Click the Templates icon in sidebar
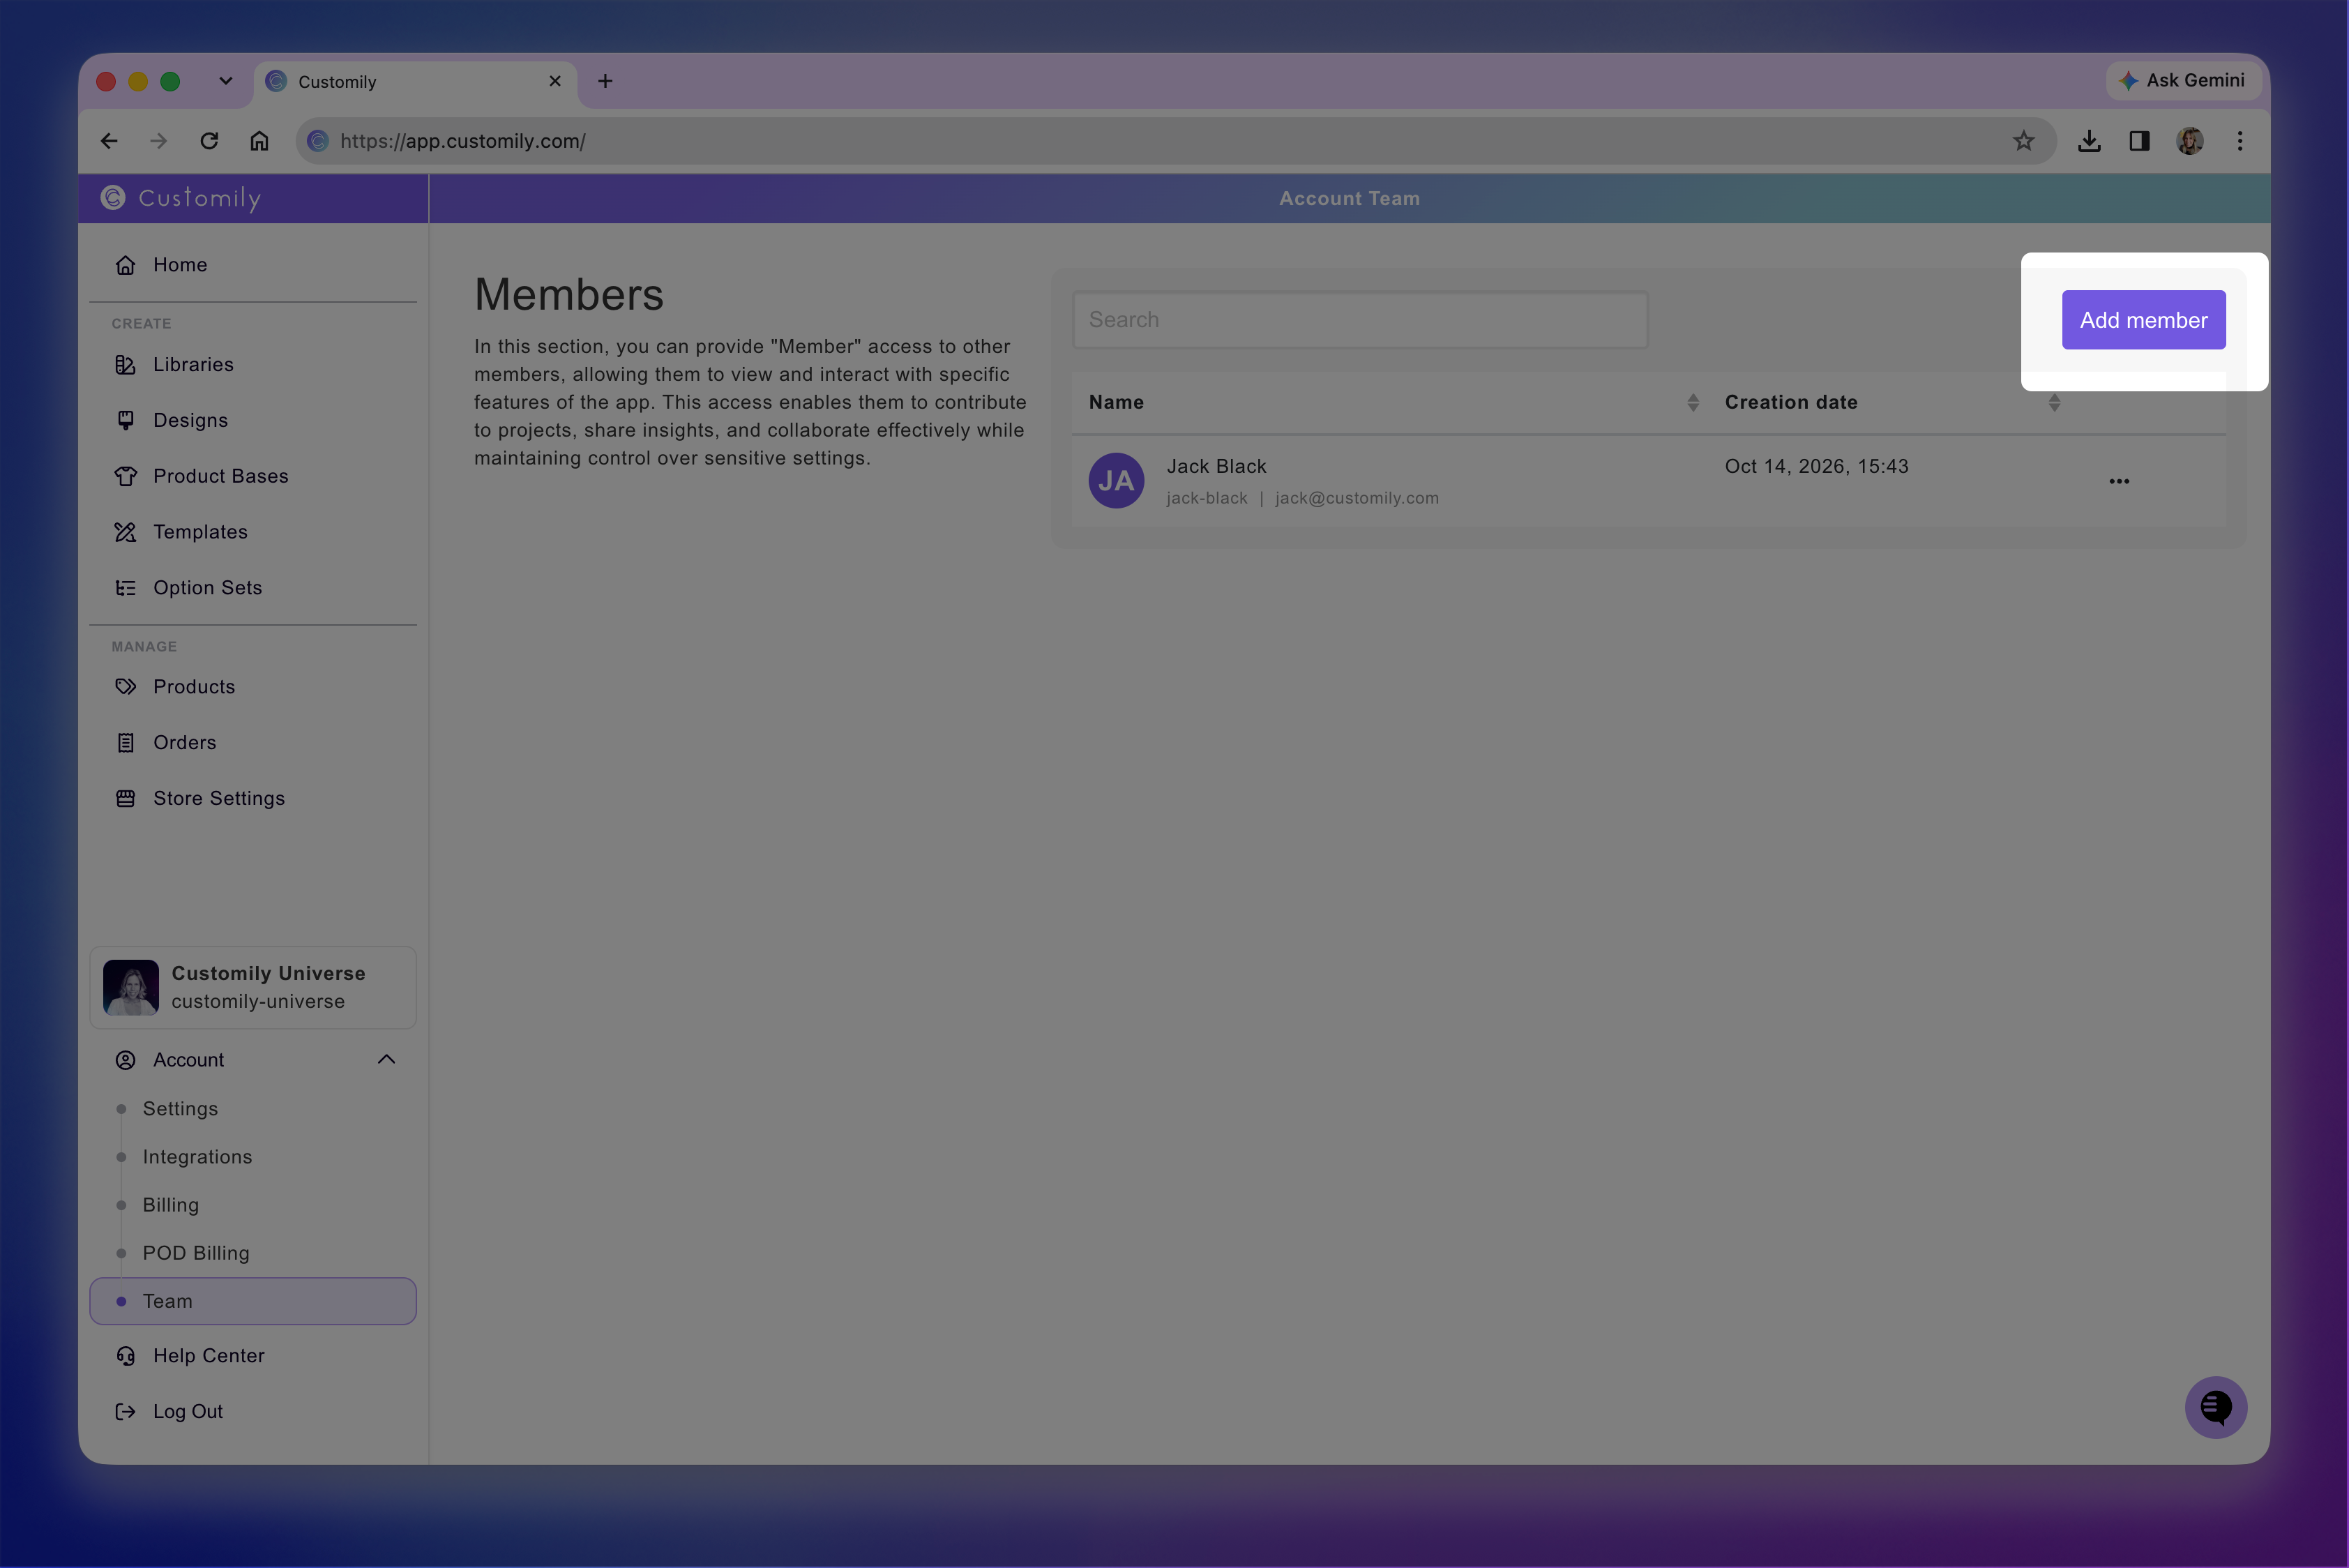The height and width of the screenshot is (1568, 2349). point(125,532)
